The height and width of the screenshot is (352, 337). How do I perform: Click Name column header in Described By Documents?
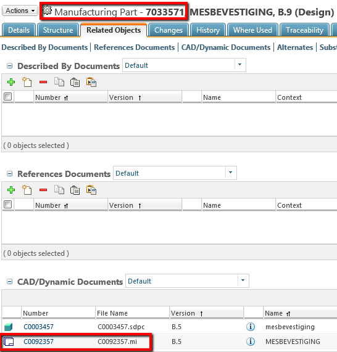238,97
